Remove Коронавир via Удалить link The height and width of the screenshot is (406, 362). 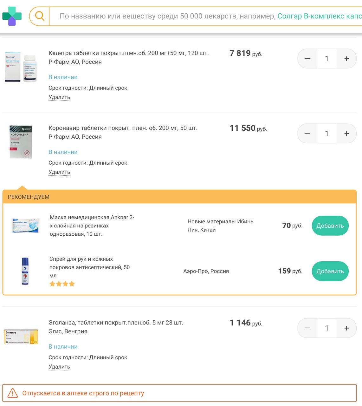(59, 172)
